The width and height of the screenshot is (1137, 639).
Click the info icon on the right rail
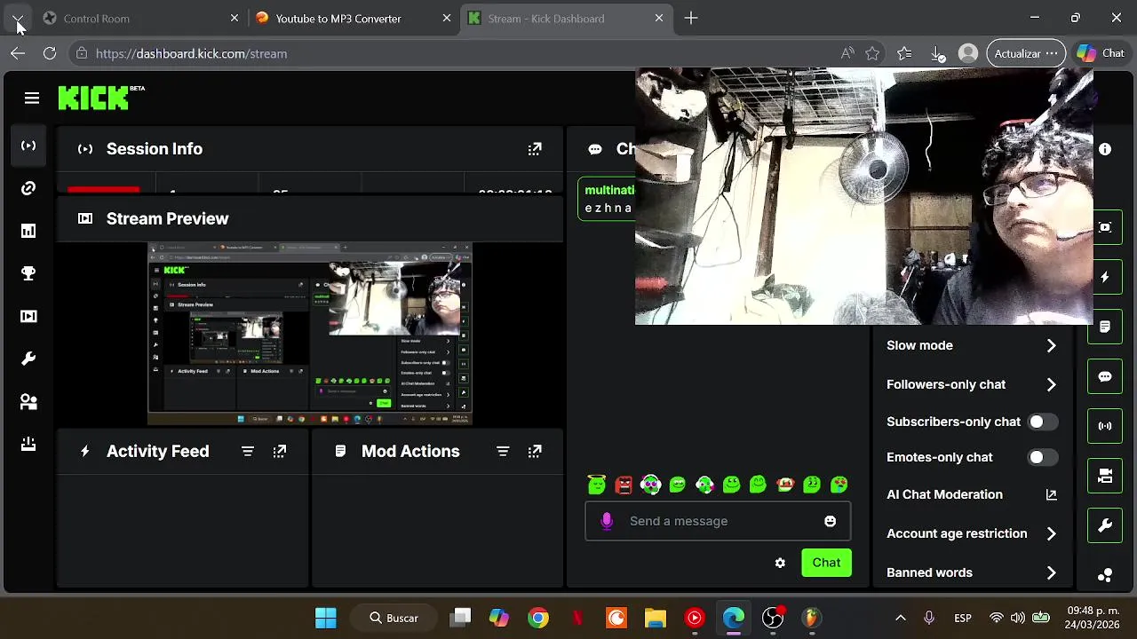(x=1105, y=150)
